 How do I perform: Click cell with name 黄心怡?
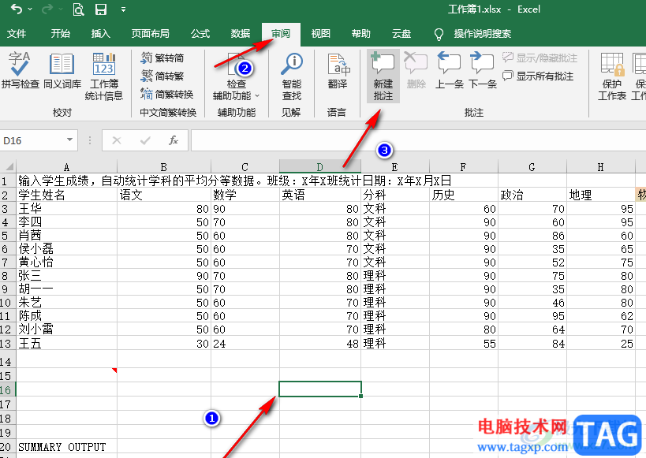tap(67, 262)
